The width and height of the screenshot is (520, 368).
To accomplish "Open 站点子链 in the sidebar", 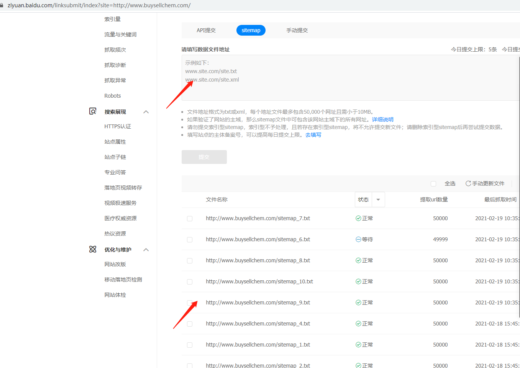I will pos(115,157).
